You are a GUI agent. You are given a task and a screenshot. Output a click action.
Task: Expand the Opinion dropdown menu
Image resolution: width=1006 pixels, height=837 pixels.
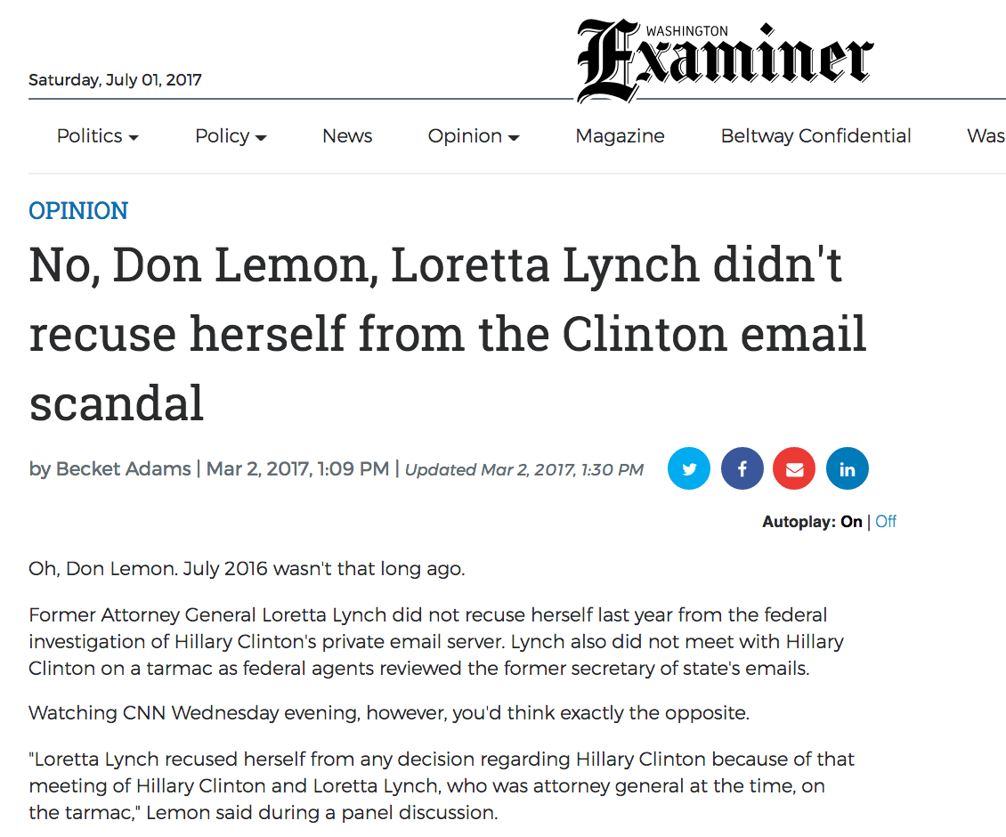[474, 136]
